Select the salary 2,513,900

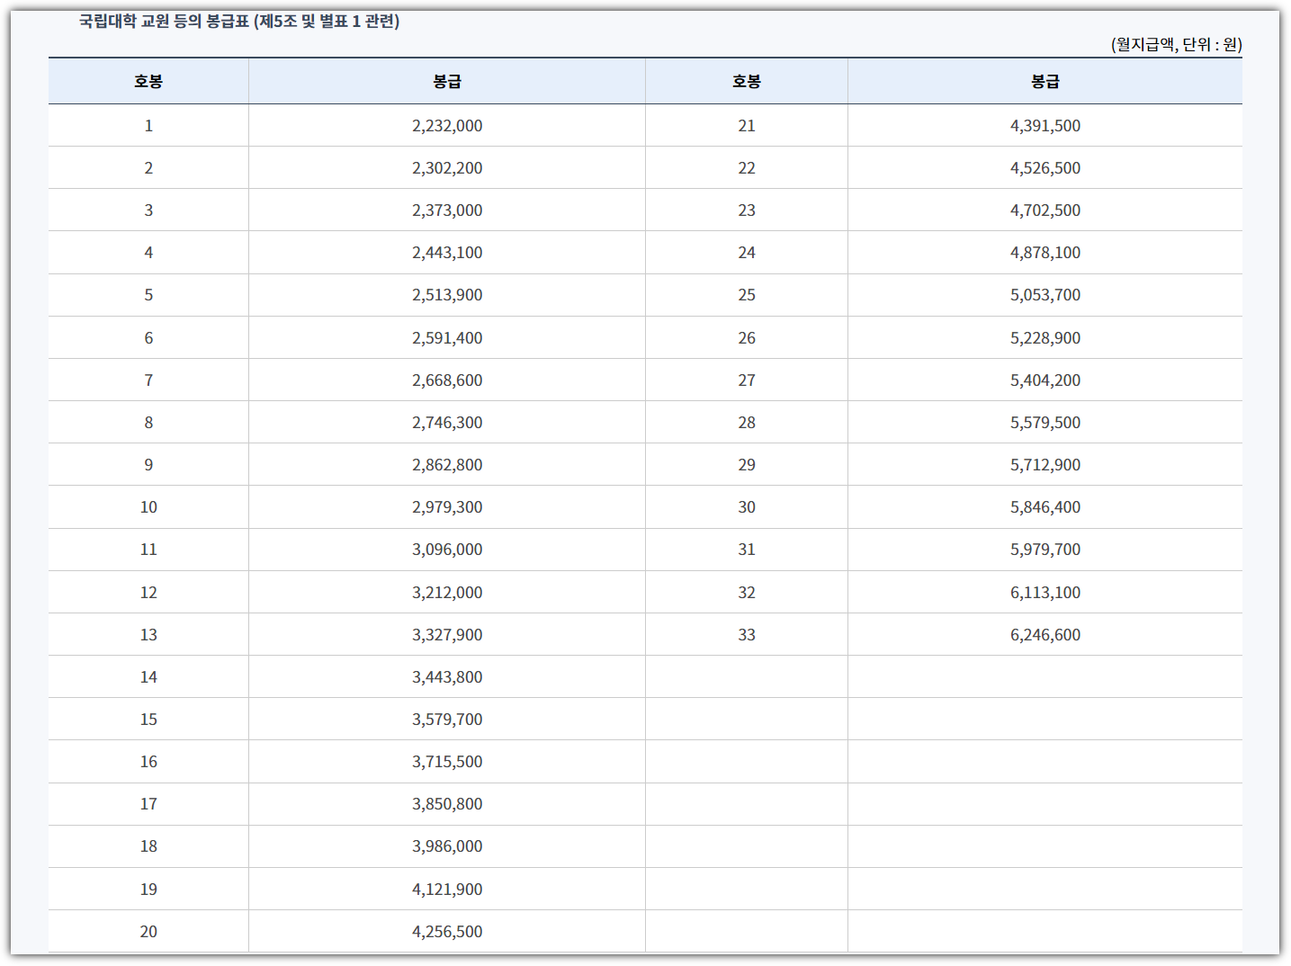(x=447, y=295)
